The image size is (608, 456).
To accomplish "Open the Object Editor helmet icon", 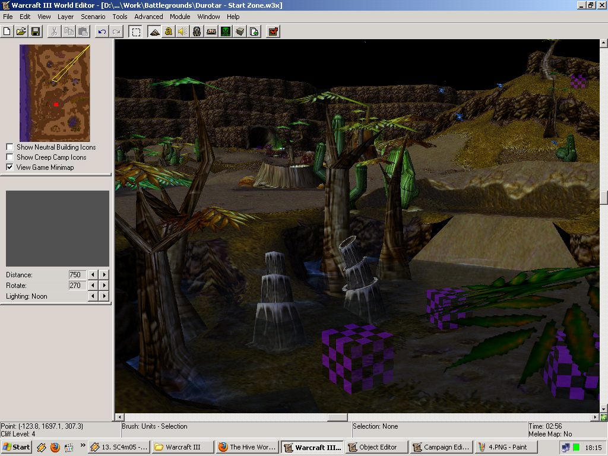I will click(197, 31).
